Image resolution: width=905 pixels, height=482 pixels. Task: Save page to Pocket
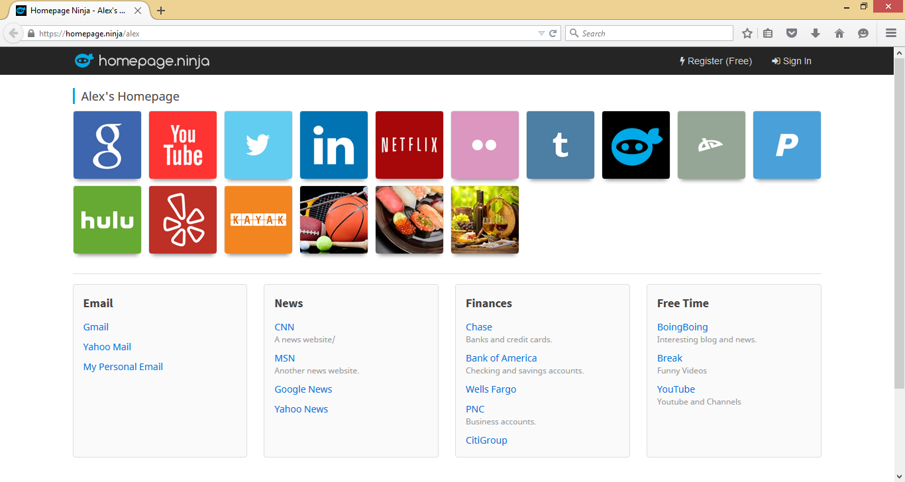(x=792, y=33)
